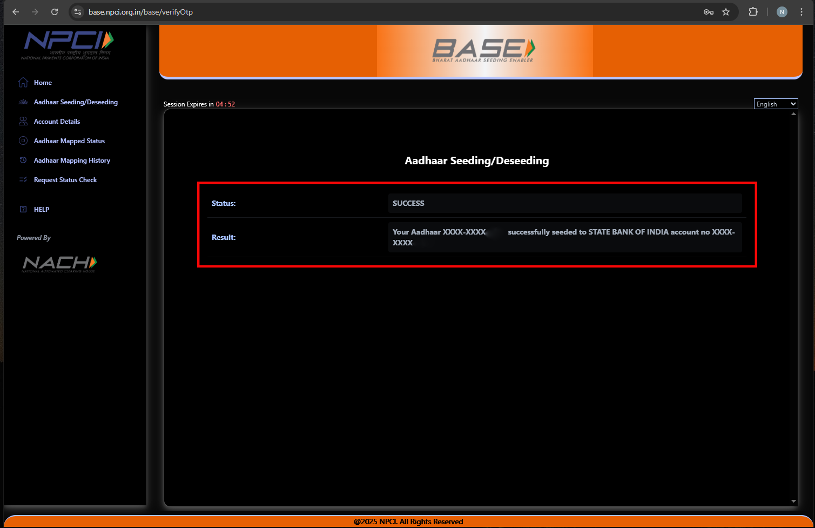815x528 pixels.
Task: Open saved password key icon
Action: [709, 12]
